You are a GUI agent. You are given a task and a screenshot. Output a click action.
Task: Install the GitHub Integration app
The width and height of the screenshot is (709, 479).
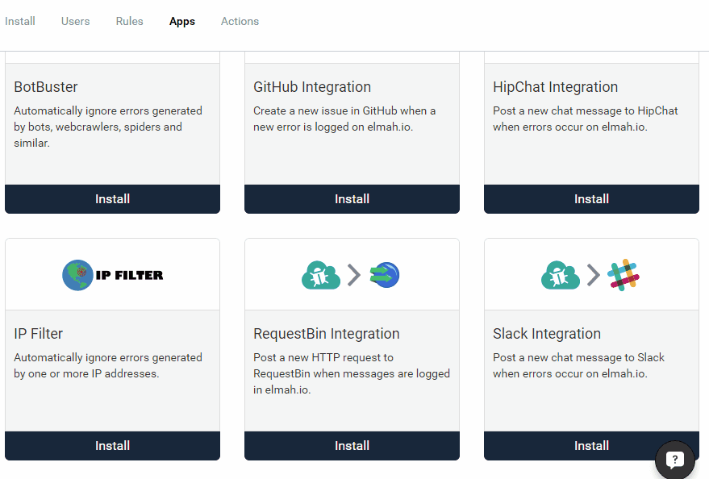pyautogui.click(x=352, y=198)
